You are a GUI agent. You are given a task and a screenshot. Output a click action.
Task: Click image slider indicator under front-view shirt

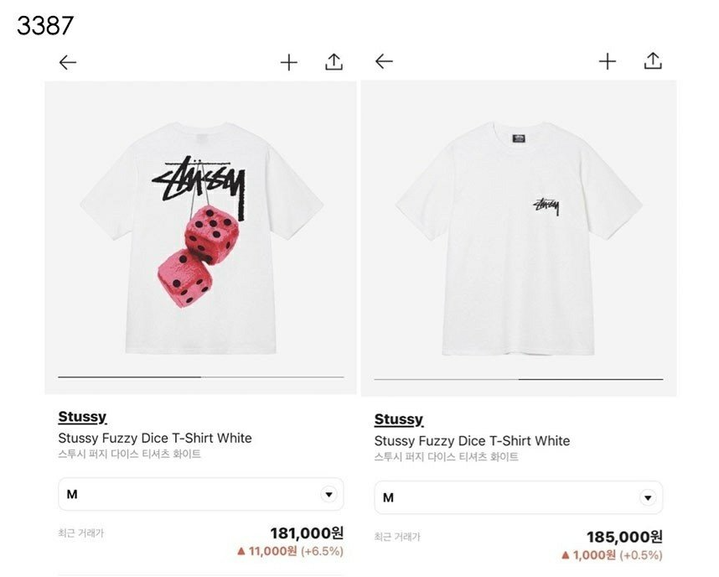pyautogui.click(x=519, y=380)
